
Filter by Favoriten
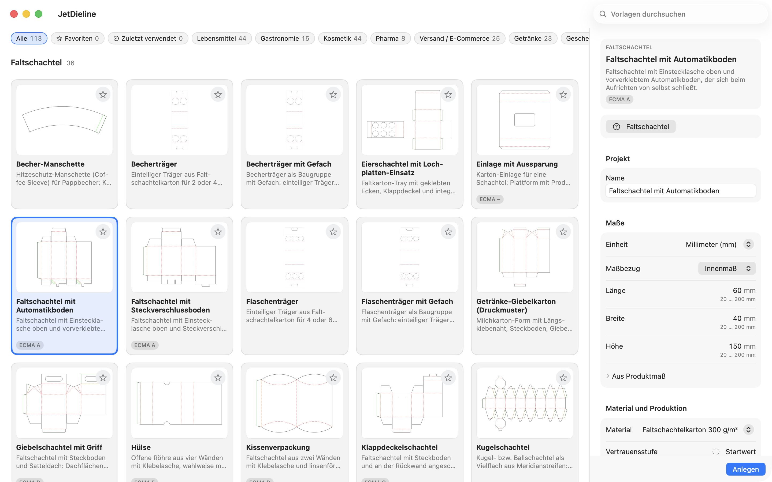tap(77, 38)
